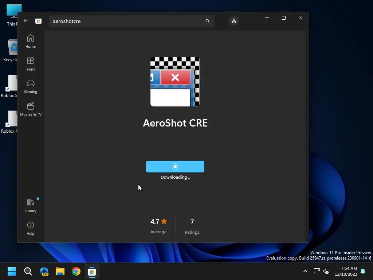Click the 7 Ratings count
This screenshot has width=373, height=280.
(x=192, y=226)
